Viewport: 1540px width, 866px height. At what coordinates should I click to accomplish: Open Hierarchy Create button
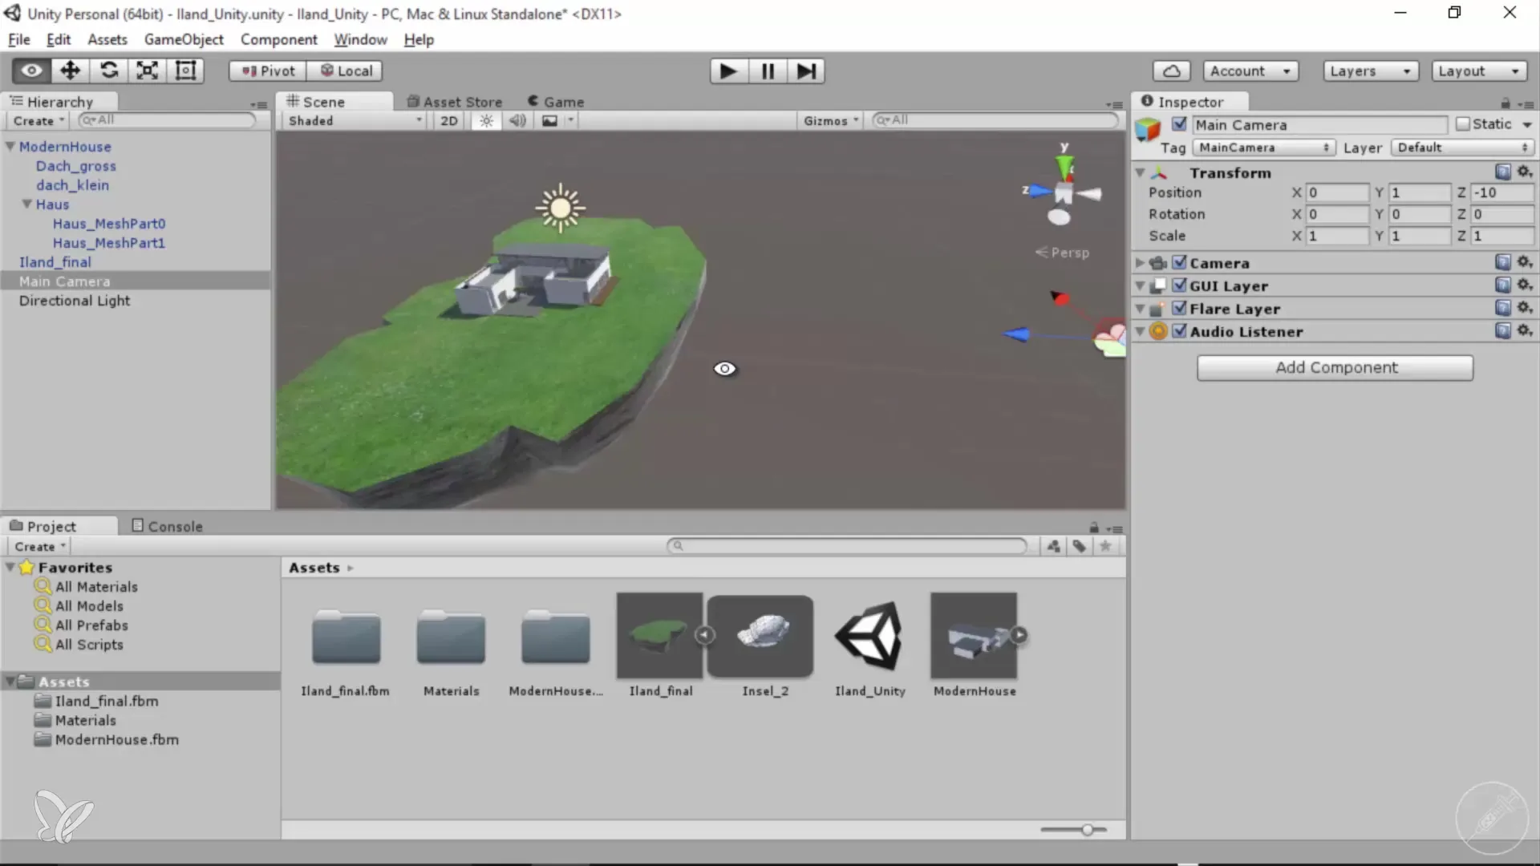(38, 121)
